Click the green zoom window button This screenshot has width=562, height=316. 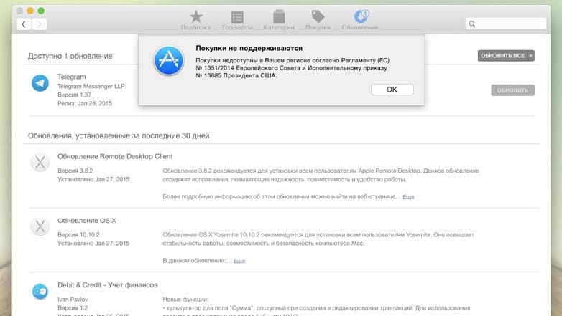click(x=41, y=11)
